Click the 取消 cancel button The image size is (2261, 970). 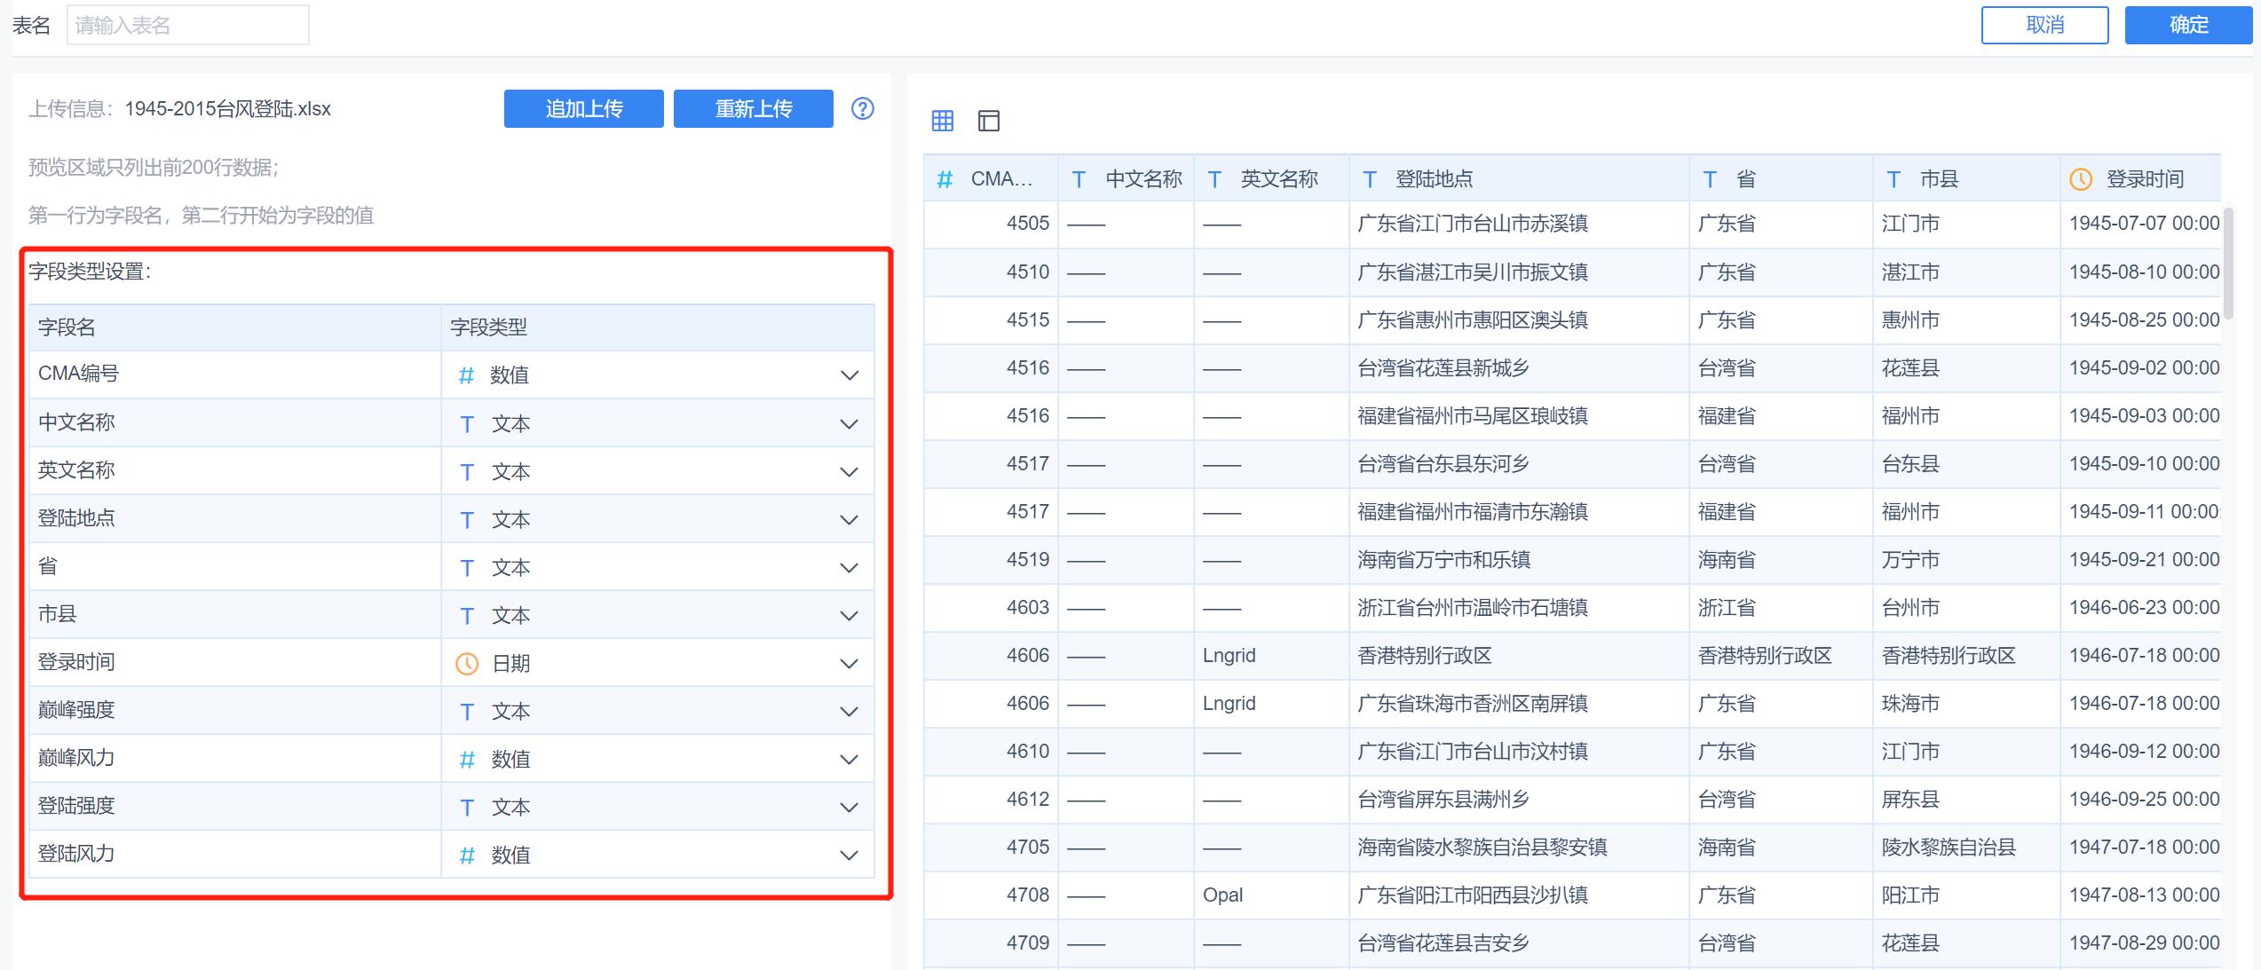2044,24
